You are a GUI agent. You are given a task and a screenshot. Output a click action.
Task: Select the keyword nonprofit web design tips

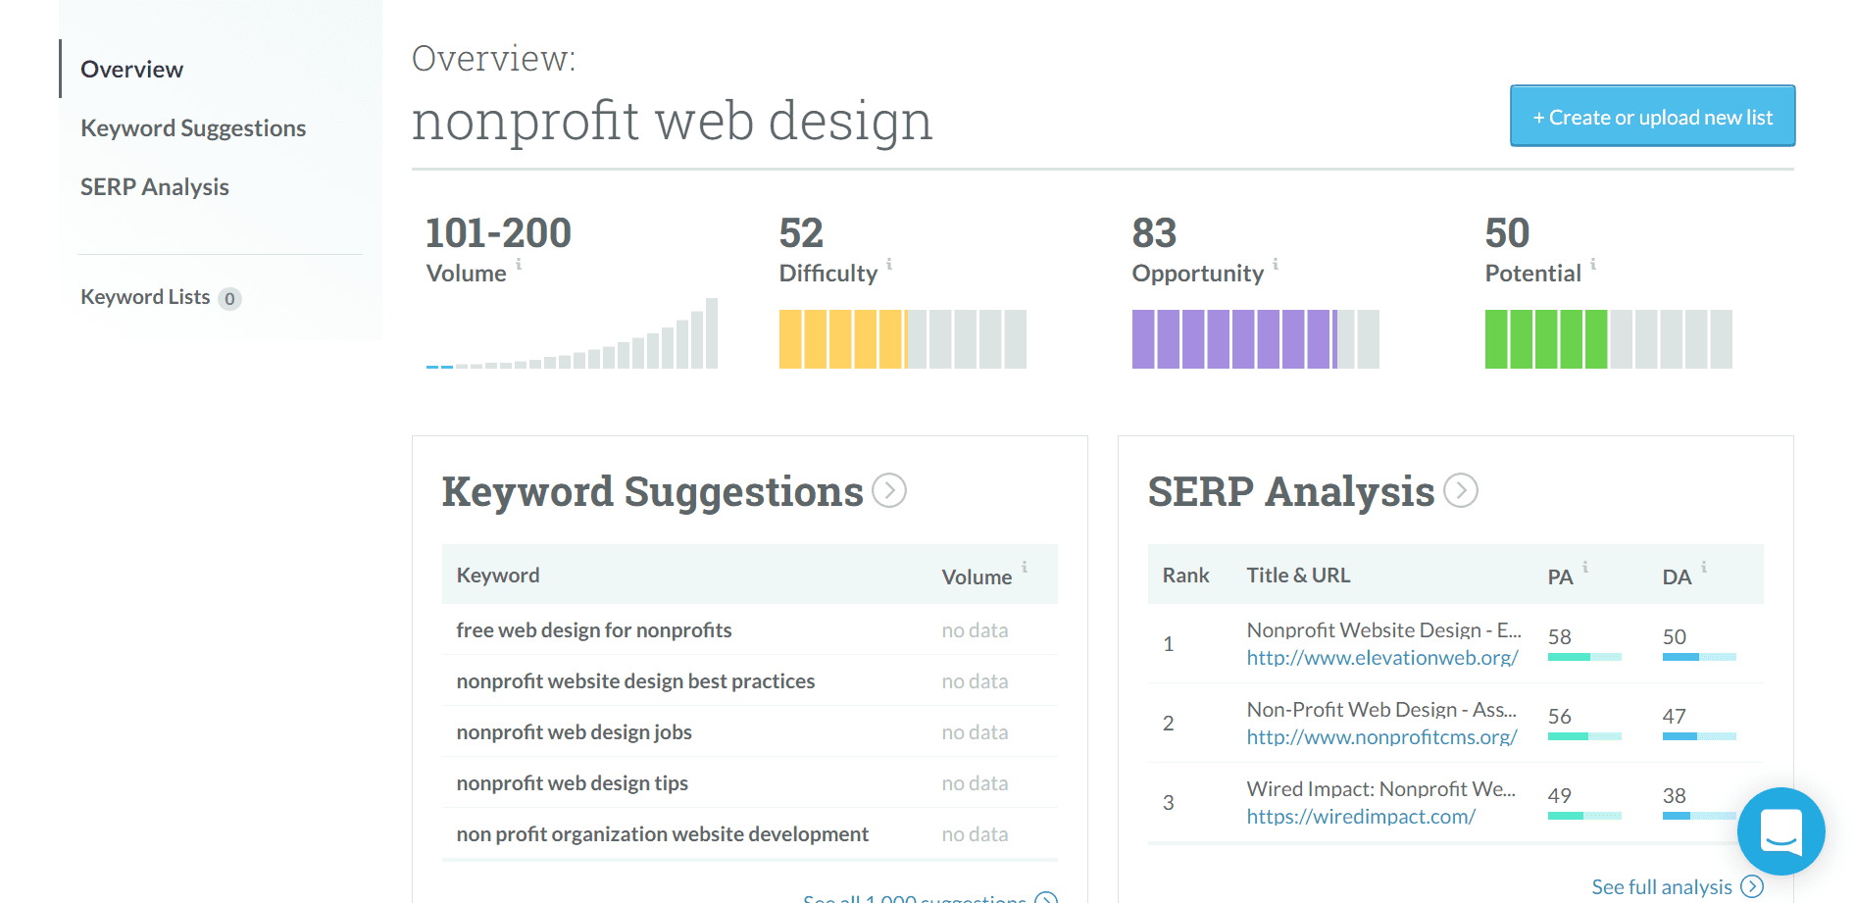tap(573, 782)
